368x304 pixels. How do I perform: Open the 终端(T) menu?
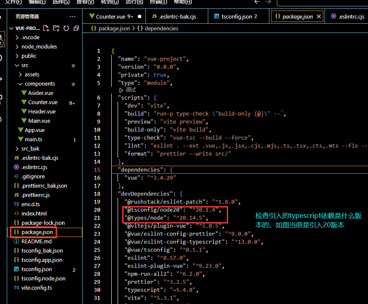click(158, 2)
